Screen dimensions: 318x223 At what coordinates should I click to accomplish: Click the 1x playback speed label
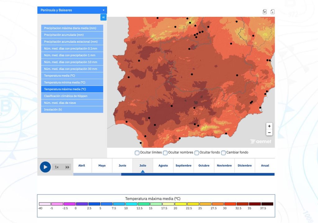pos(57,167)
